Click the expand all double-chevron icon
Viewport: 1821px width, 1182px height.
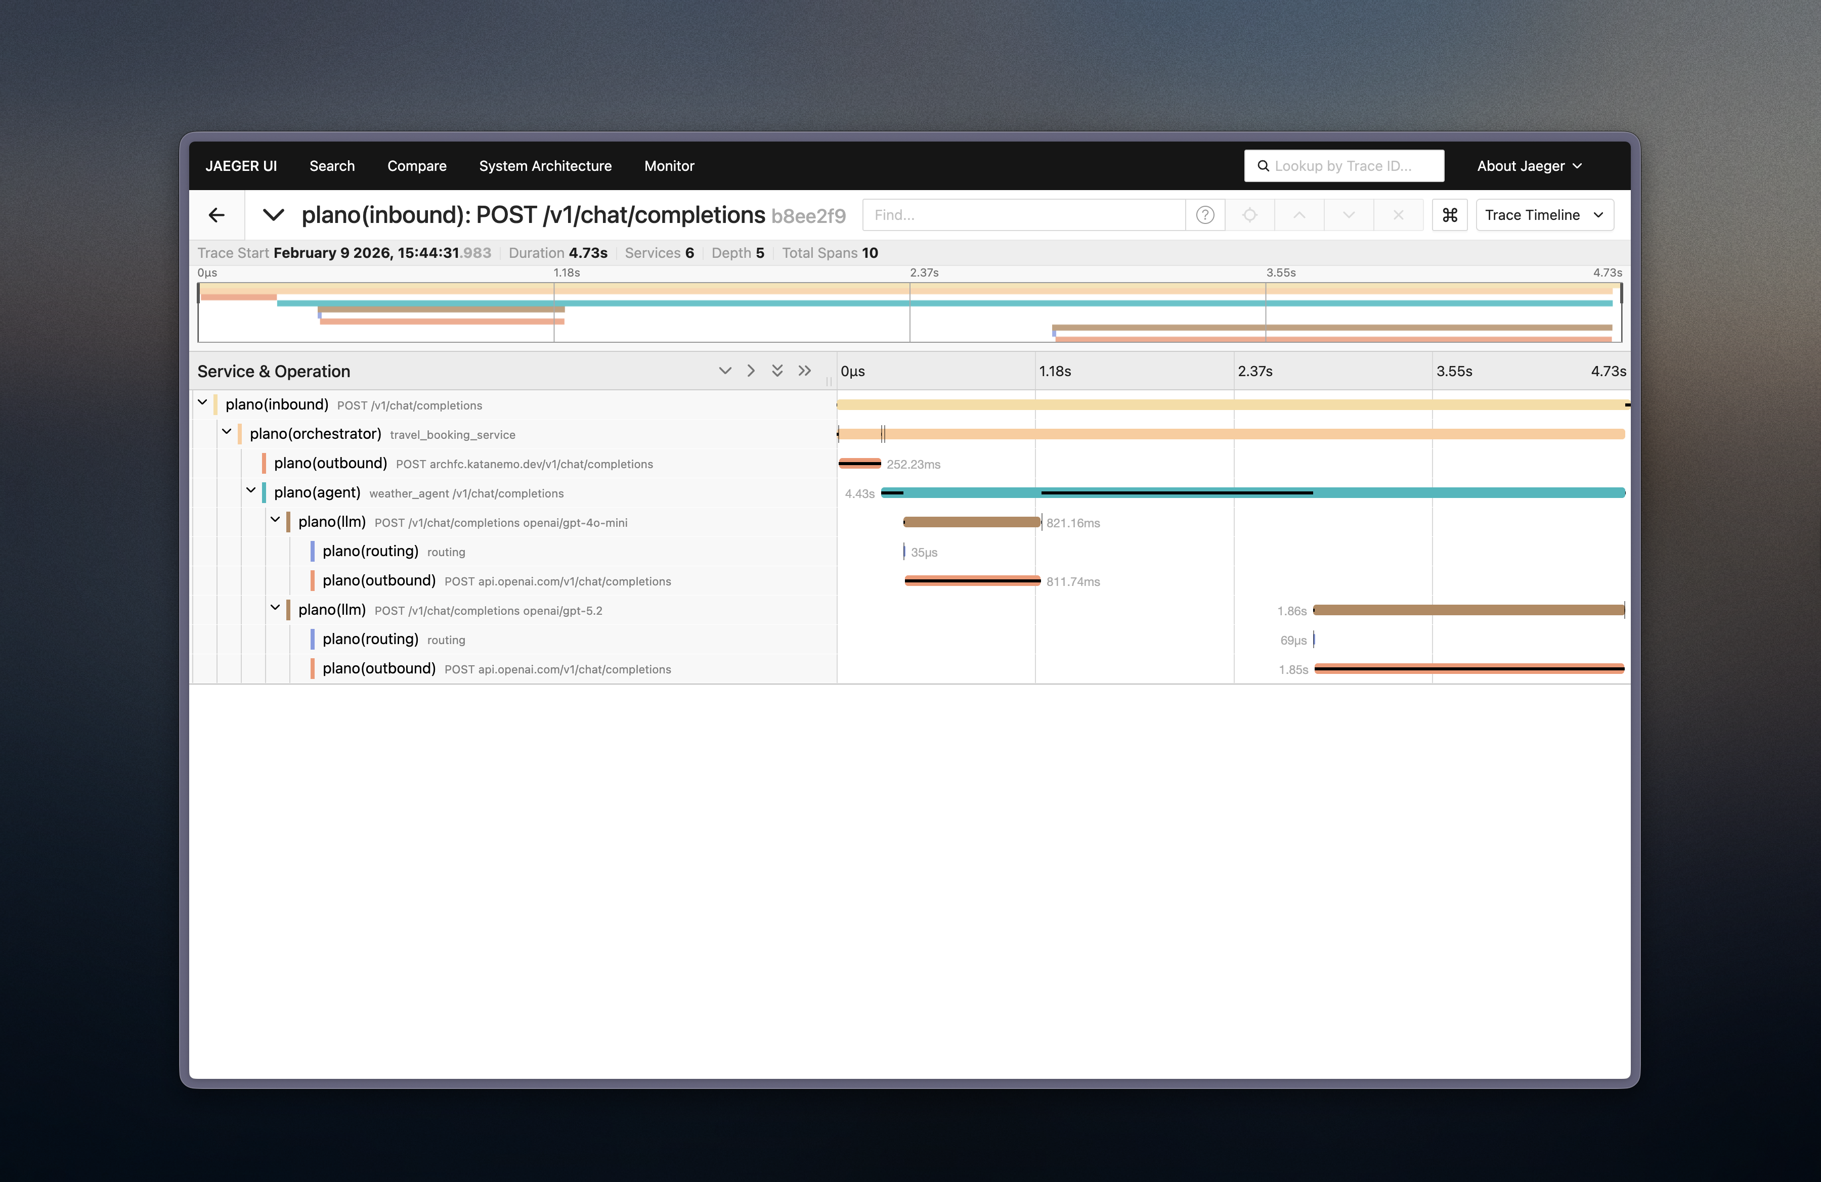click(777, 371)
